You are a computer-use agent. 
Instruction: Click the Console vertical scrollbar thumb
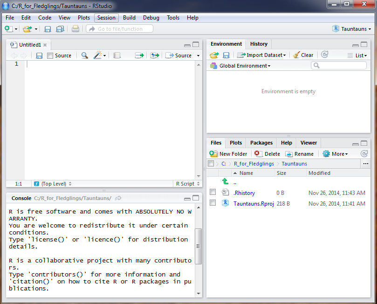tap(199, 246)
